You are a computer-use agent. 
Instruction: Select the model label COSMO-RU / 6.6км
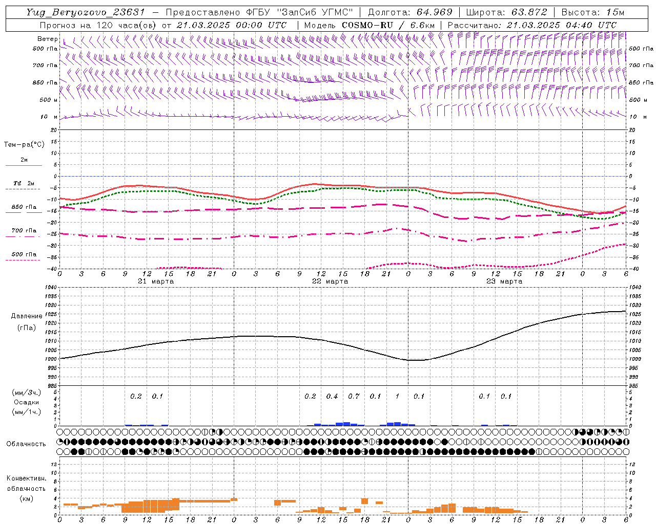click(388, 25)
